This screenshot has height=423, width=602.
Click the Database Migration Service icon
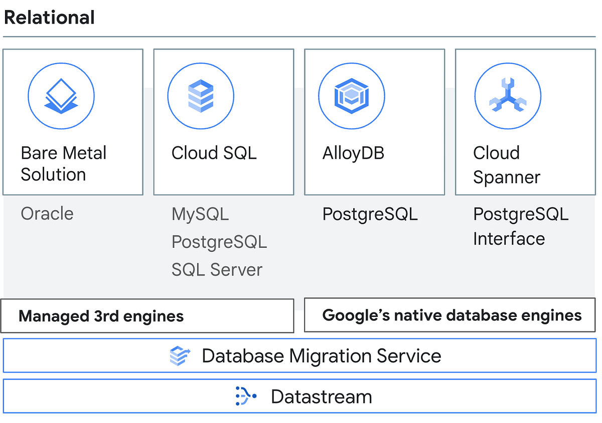pos(180,355)
